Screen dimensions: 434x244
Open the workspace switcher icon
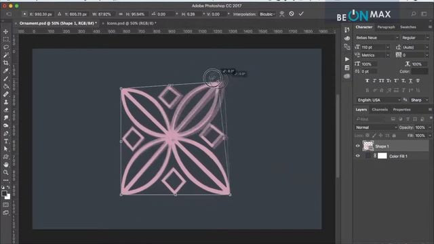(x=424, y=14)
